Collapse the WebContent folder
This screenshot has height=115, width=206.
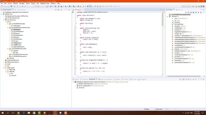click(x=4, y=68)
